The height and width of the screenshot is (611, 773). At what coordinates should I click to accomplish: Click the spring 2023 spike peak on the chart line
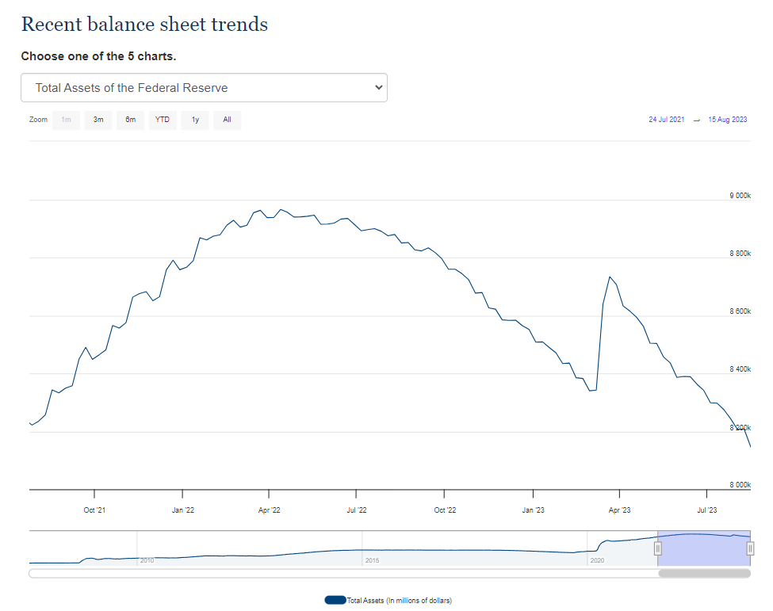pos(609,277)
